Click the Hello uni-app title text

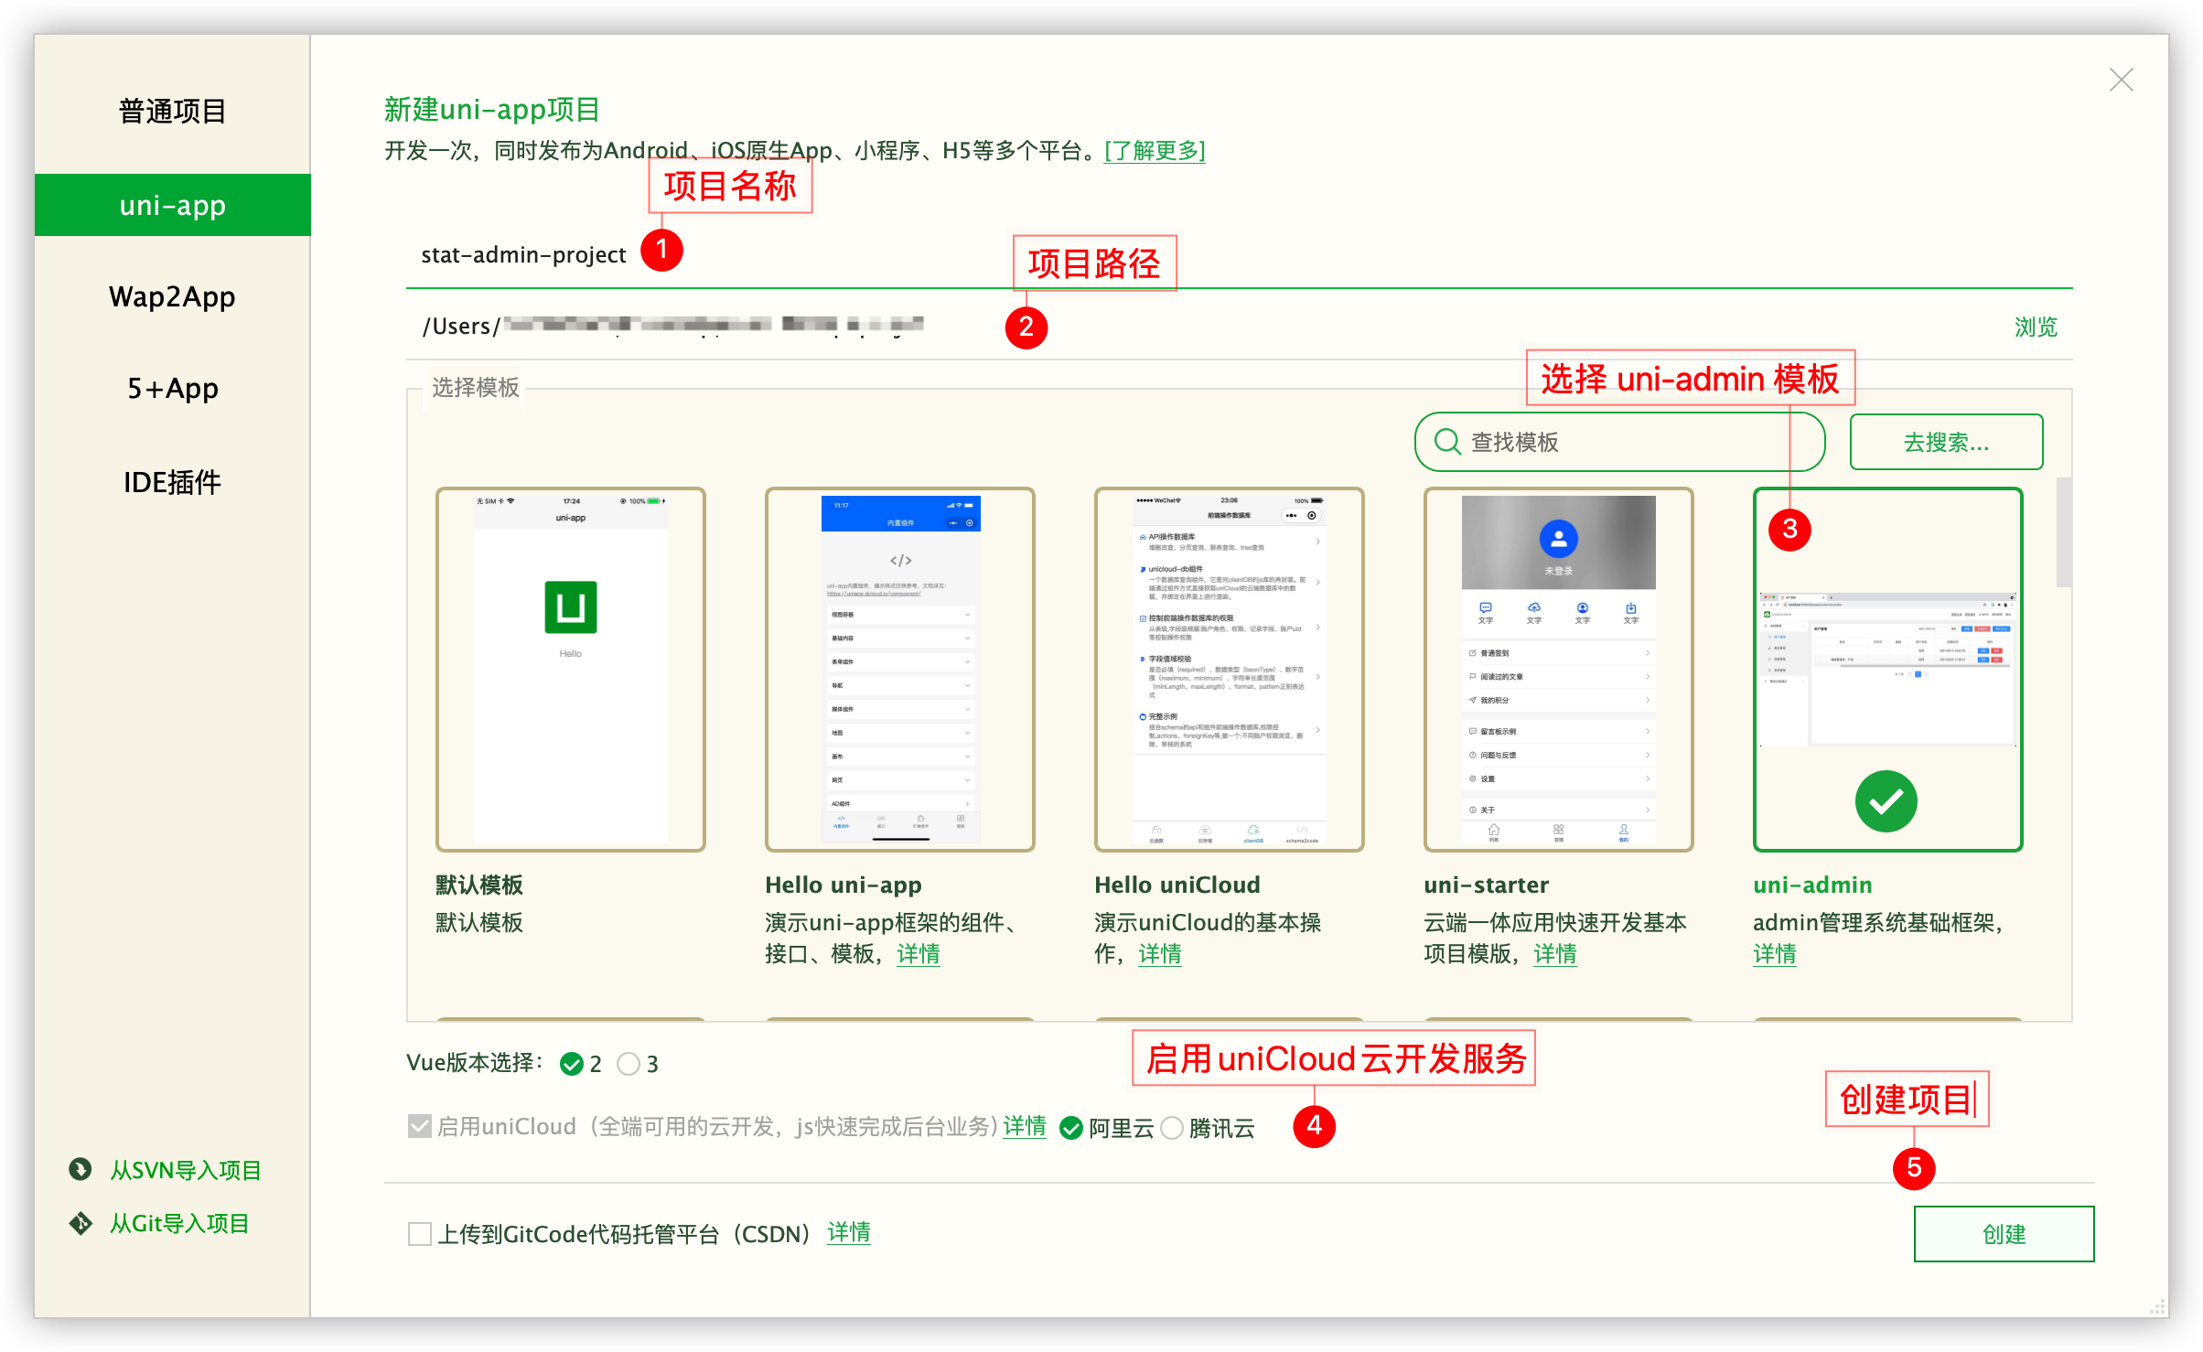coord(844,885)
